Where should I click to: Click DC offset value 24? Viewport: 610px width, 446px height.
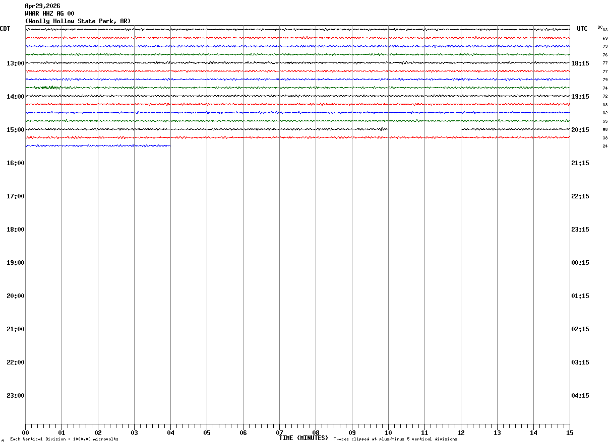[x=605, y=146]
